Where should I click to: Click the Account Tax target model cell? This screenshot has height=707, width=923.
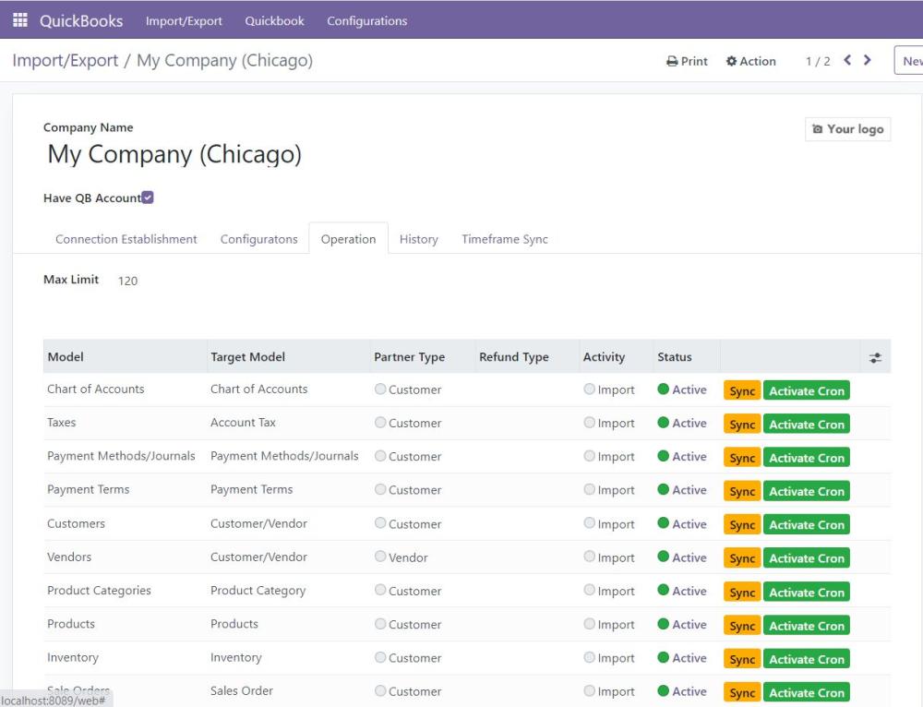point(243,422)
